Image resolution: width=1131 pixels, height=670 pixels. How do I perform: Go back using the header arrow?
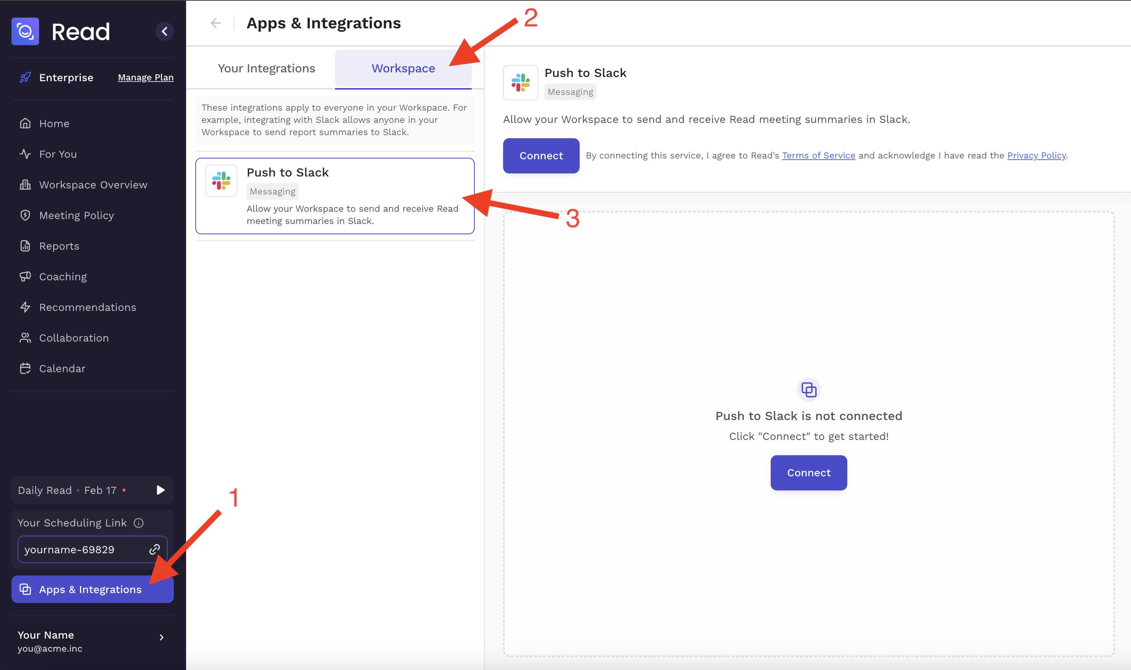[216, 23]
